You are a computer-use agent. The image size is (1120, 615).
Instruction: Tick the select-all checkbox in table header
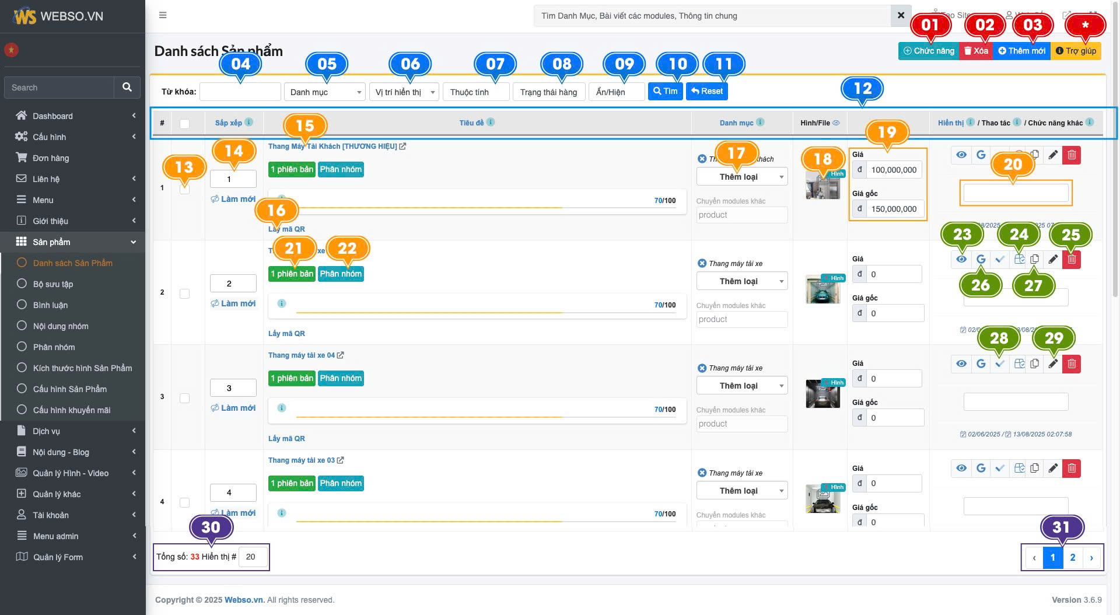coord(184,124)
